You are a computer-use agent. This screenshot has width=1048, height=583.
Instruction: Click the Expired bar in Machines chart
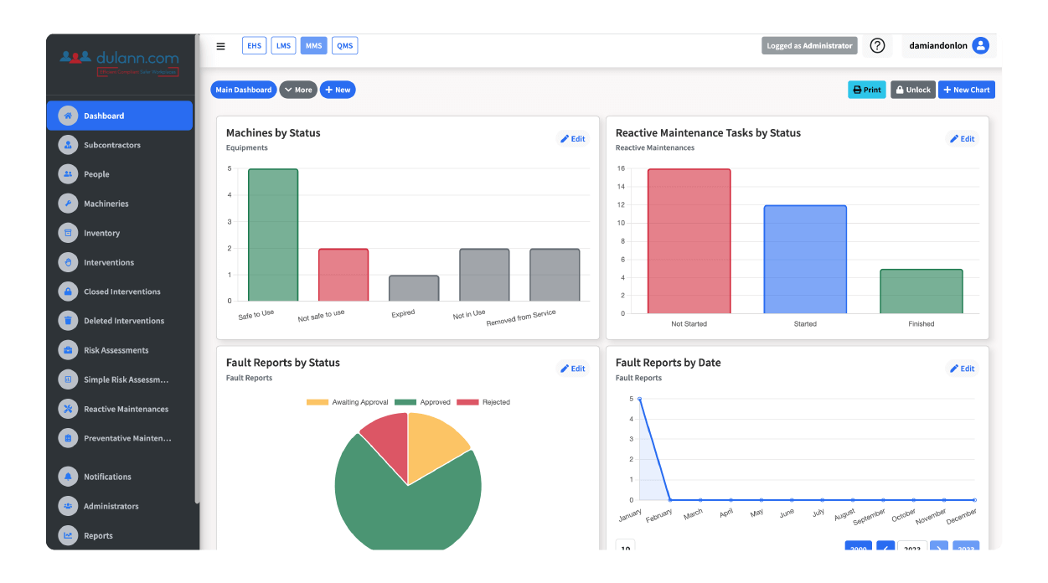[x=414, y=288]
